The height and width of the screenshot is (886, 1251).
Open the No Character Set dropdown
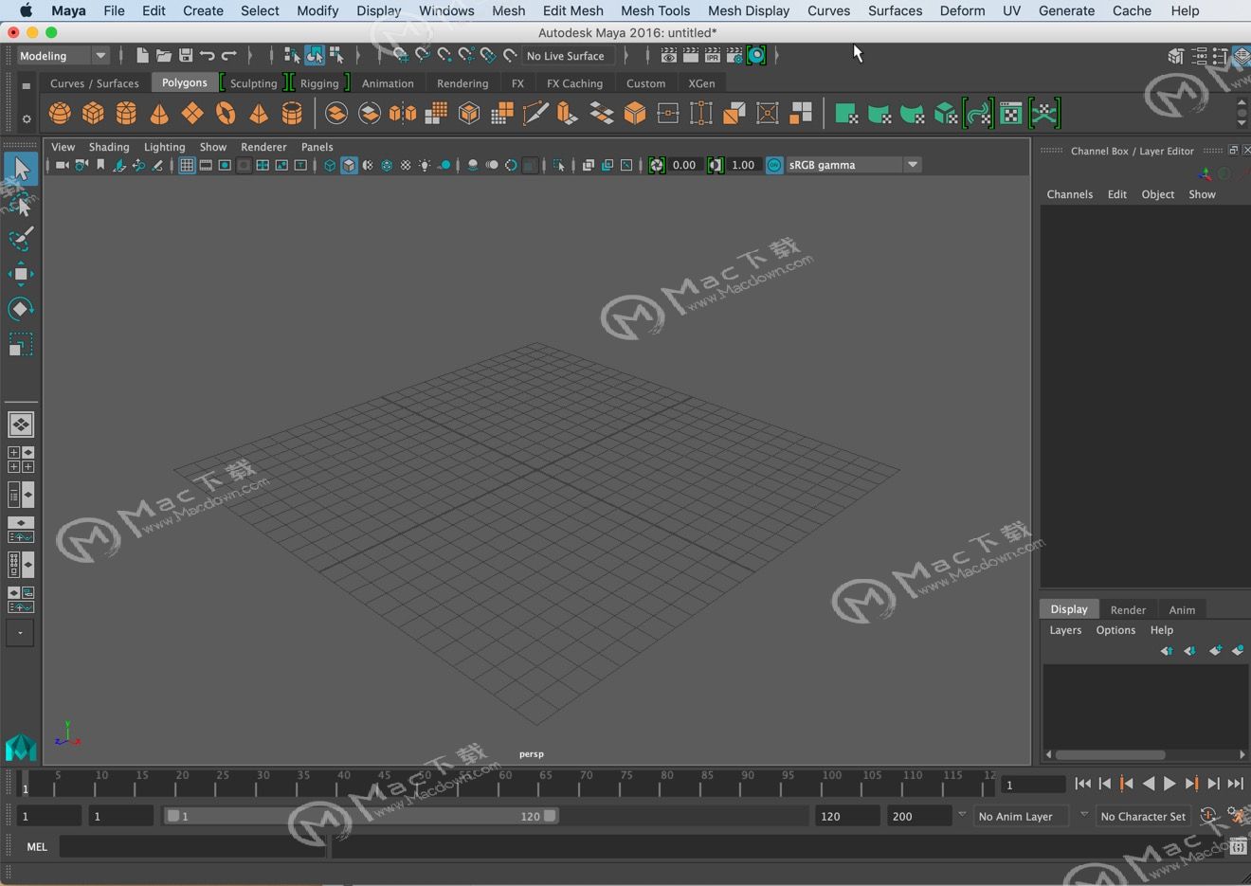coord(1144,816)
